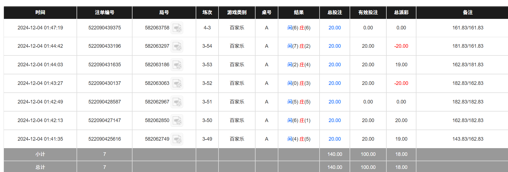Open video replay icon for round 582063758
508x172 pixels.
(x=177, y=28)
